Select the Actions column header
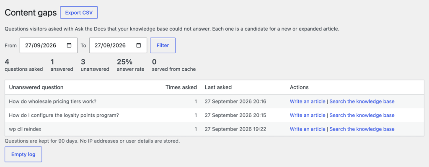 (299, 87)
